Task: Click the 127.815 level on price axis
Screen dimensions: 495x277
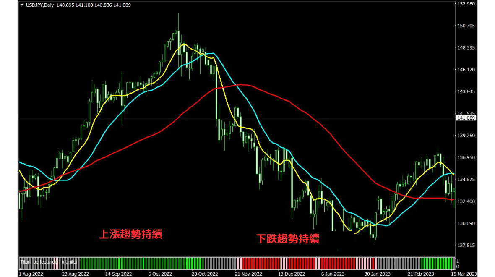Action: point(466,245)
